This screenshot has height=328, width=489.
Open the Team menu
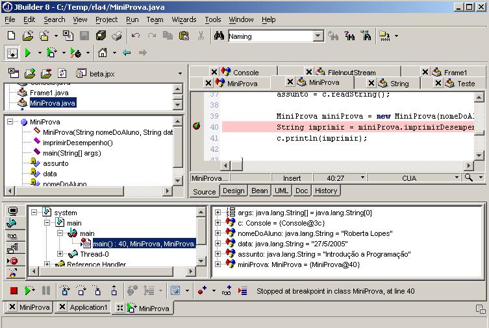coord(155,19)
